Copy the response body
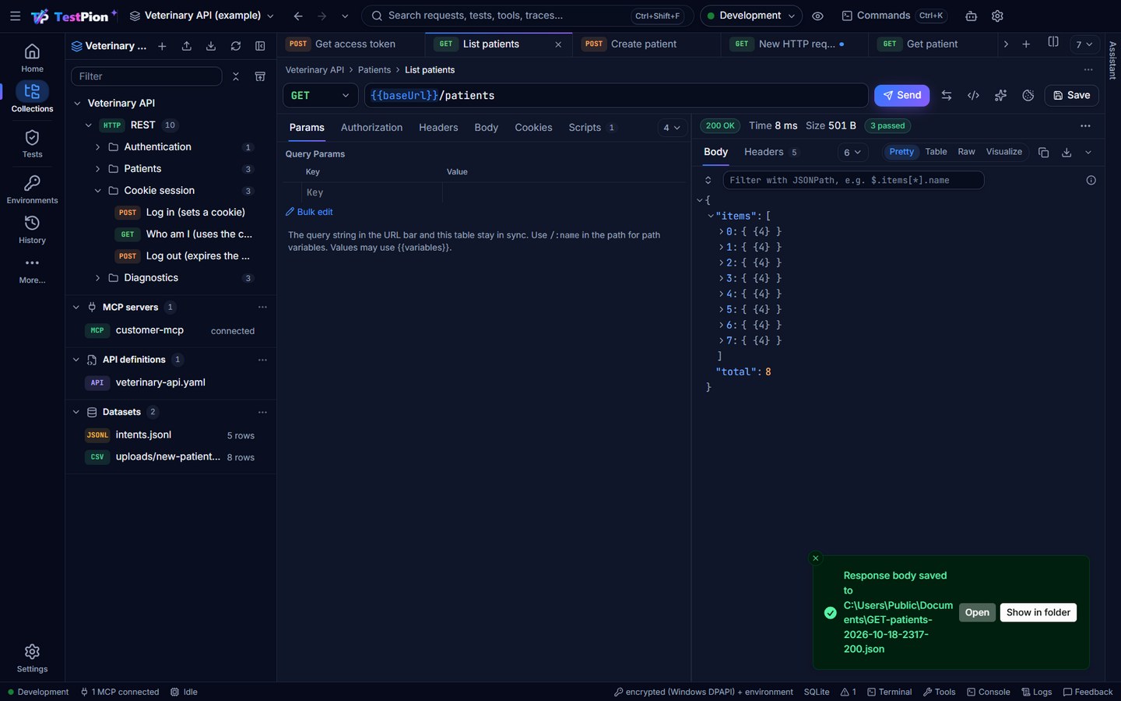Viewport: 1121px width, 701px height. (x=1044, y=153)
